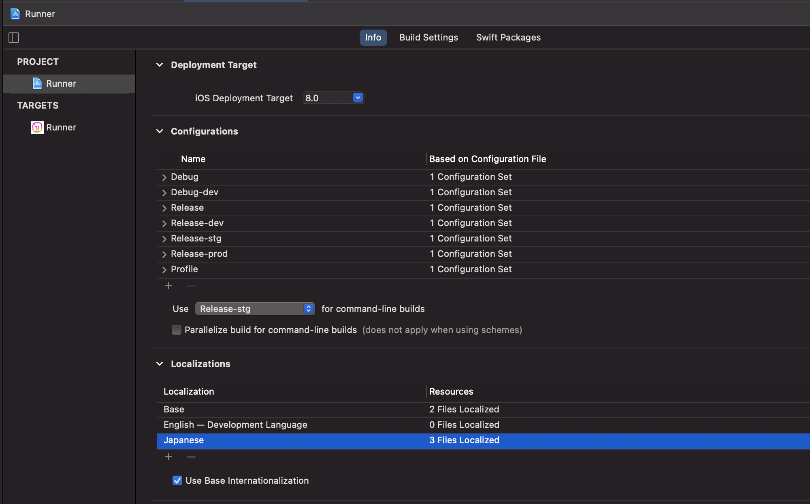The height and width of the screenshot is (504, 810).
Task: Remove configuration using minus icon
Action: (191, 286)
